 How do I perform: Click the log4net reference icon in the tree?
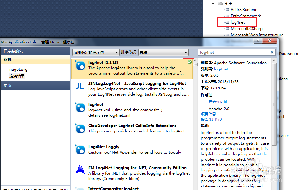[227, 22]
